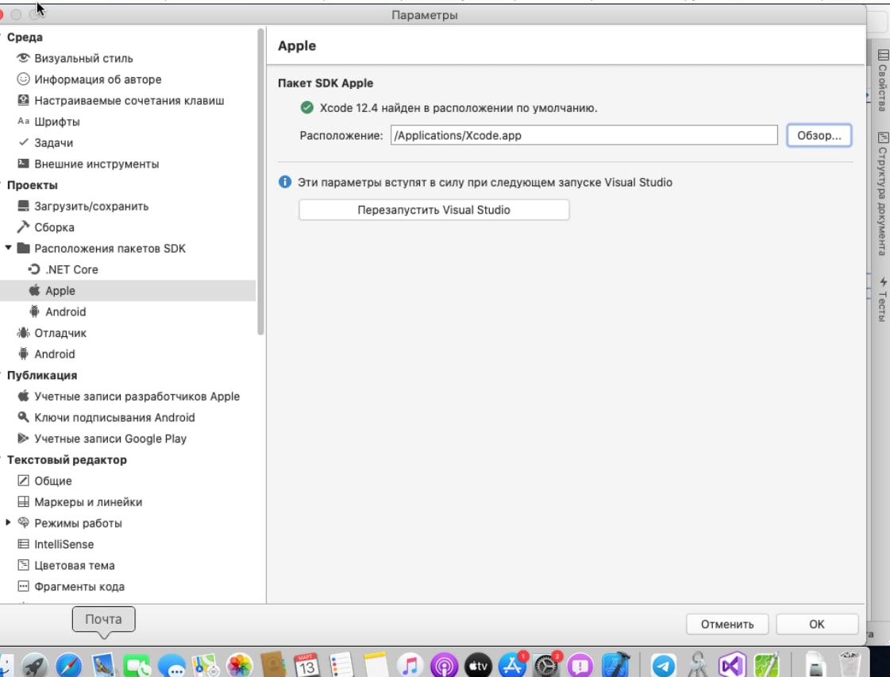Click Перезапустить Visual Studio button
This screenshot has width=890, height=677.
coord(433,210)
